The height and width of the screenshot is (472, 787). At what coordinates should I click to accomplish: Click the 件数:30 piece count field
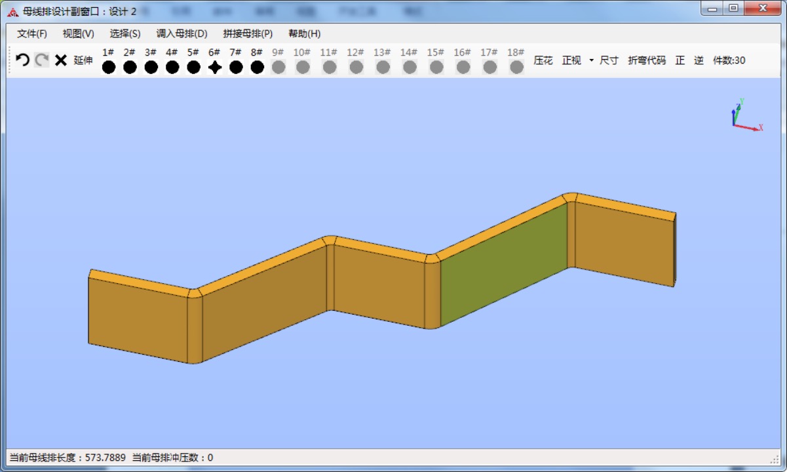[729, 60]
